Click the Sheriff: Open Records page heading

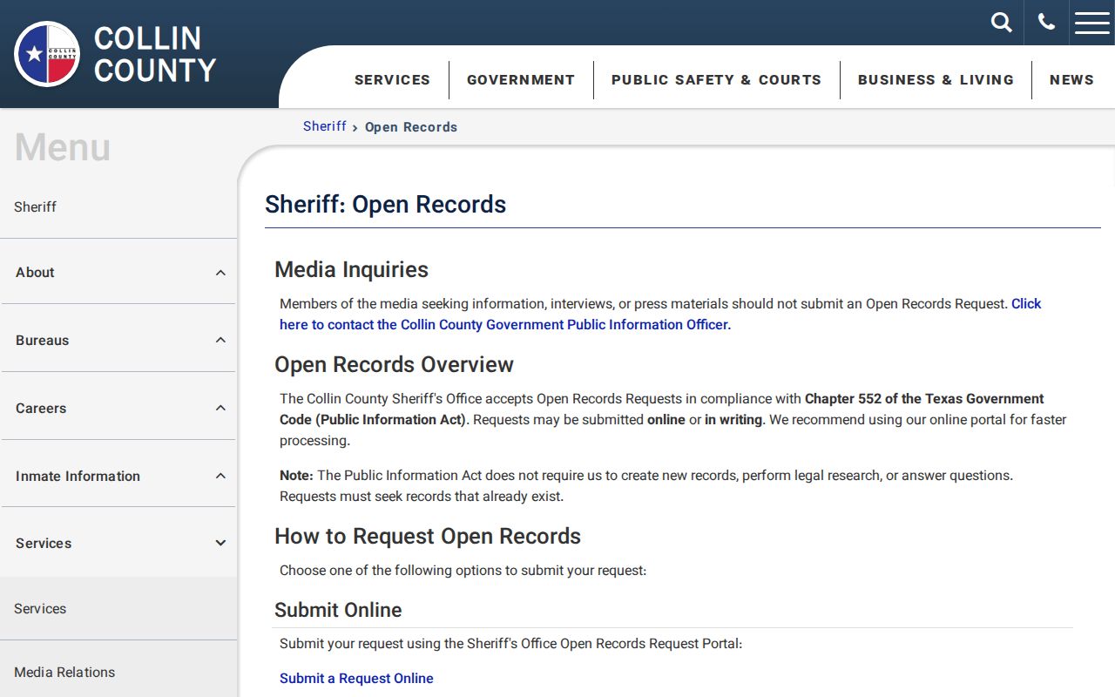click(x=385, y=204)
